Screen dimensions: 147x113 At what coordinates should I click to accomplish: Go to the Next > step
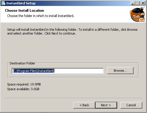pos(106,105)
